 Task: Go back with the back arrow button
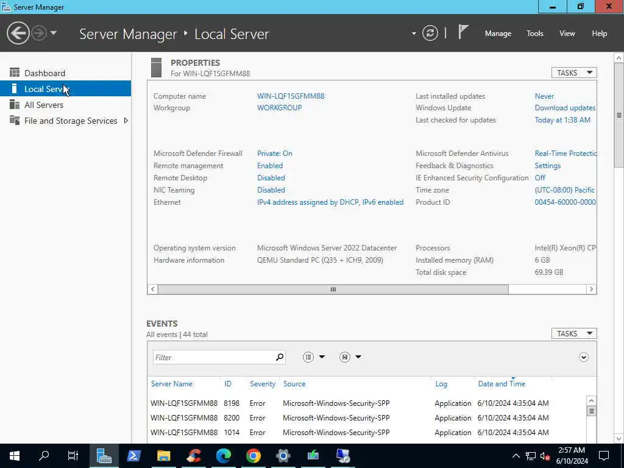pyautogui.click(x=18, y=33)
